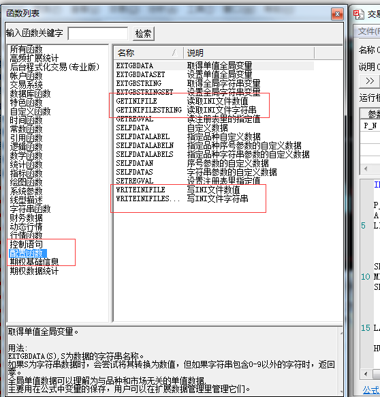Select the EXTGBDATA function row
The height and width of the screenshot is (397, 380).
[215, 66]
